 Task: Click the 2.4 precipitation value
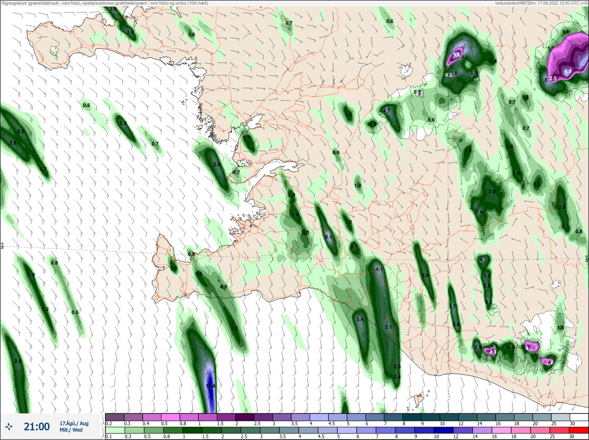(397, 377)
